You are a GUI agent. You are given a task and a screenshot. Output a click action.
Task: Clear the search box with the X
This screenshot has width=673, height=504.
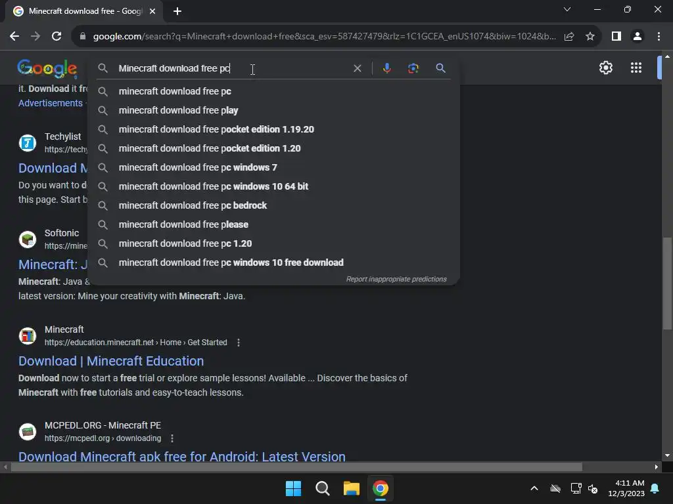(357, 68)
